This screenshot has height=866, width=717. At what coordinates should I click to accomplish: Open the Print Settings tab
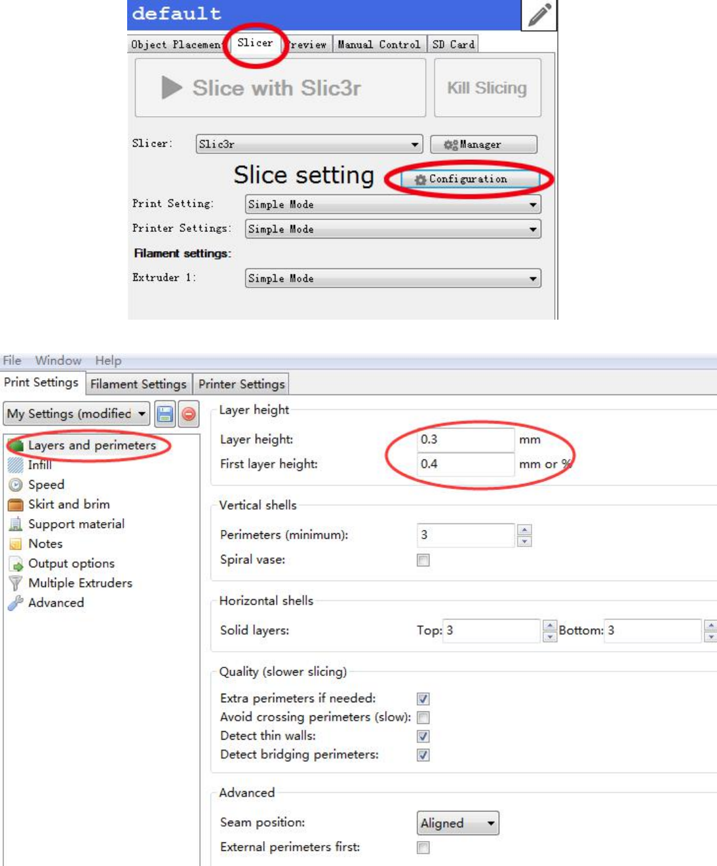pos(41,383)
